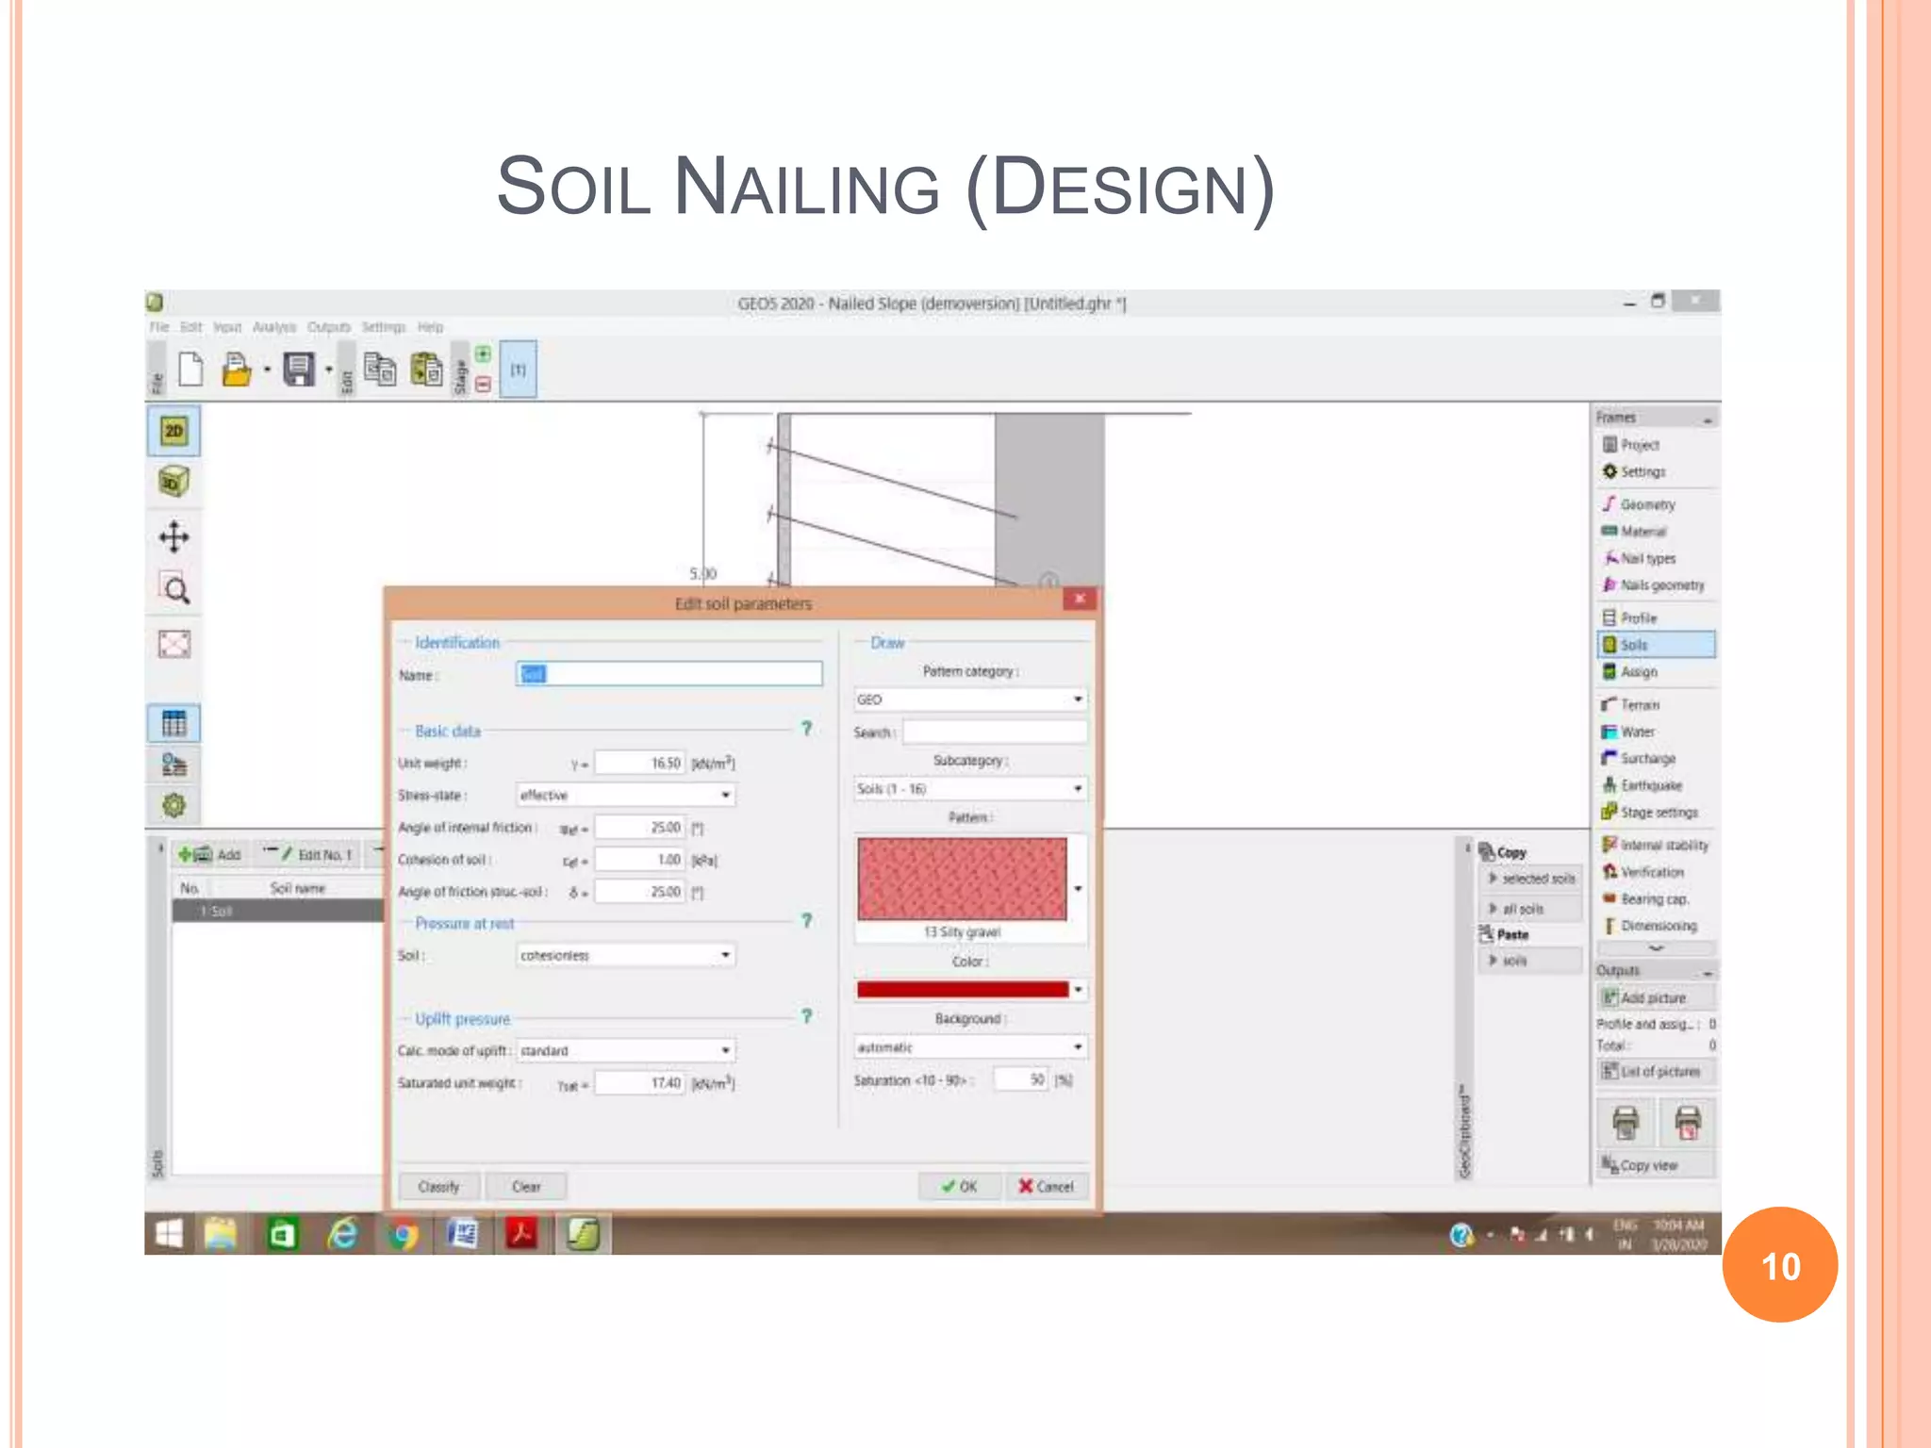Click OK in Edit soil parameters
1931x1448 pixels.
(x=960, y=1187)
